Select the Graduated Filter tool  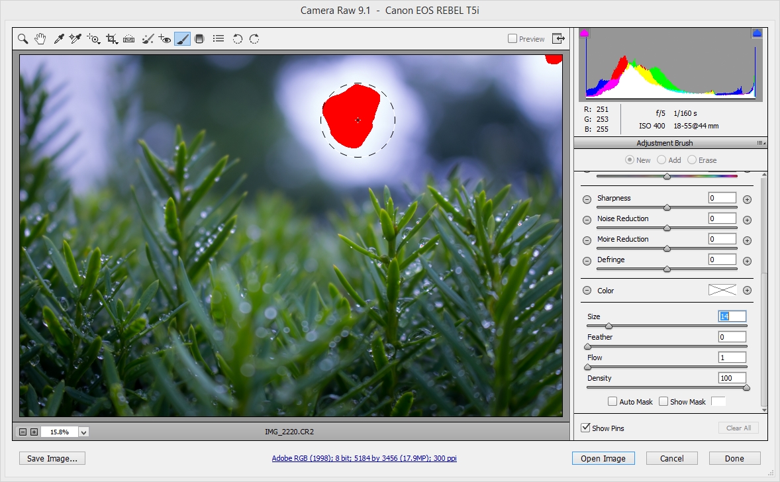pyautogui.click(x=199, y=38)
